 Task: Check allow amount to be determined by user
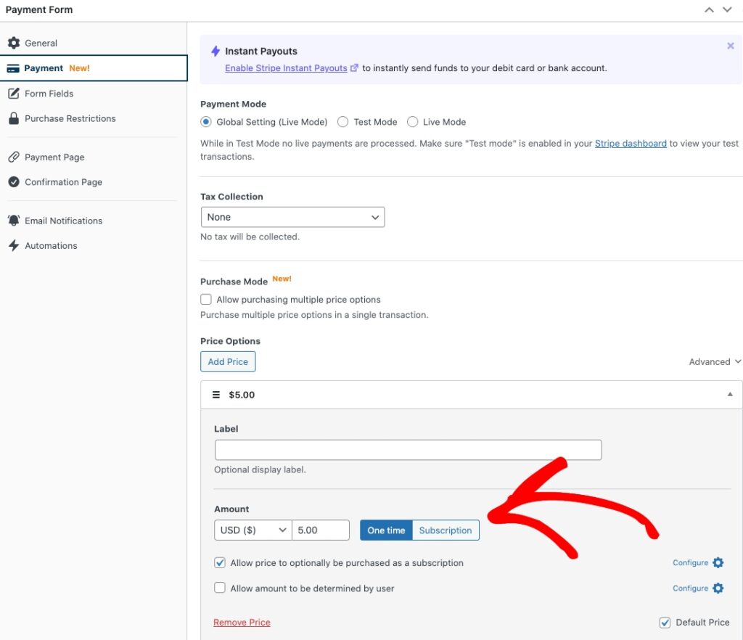click(220, 588)
